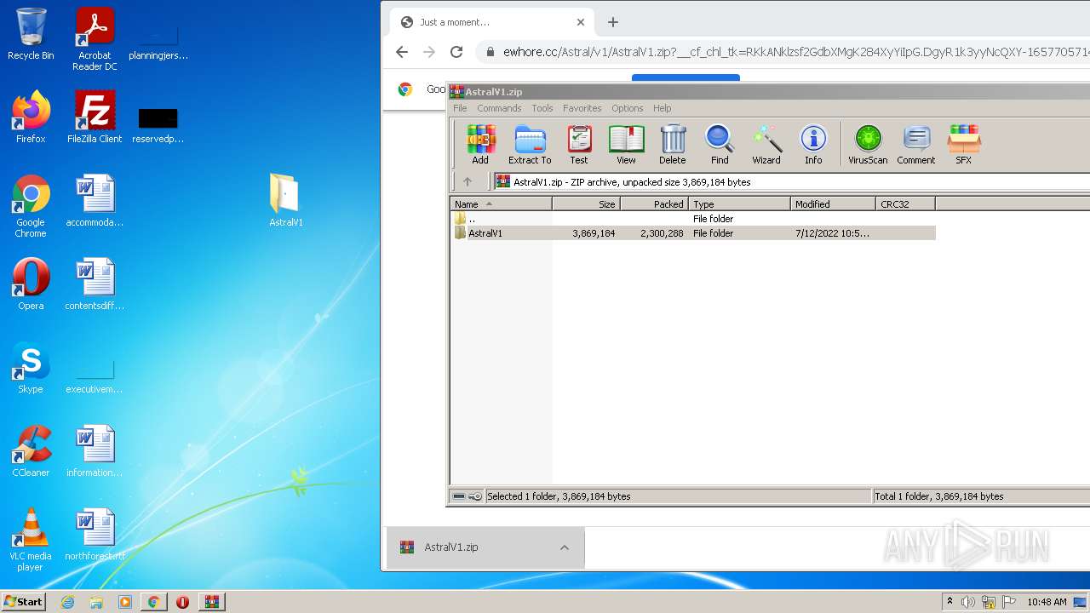This screenshot has height=613, width=1090.
Task: Open the Tools menu in WinRAR
Action: (x=542, y=108)
